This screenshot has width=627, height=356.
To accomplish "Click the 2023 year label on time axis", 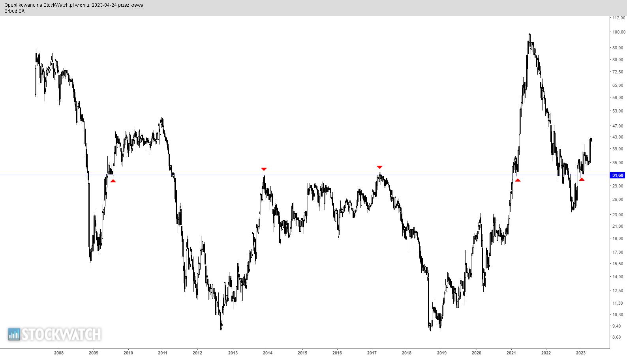I will pos(581,353).
